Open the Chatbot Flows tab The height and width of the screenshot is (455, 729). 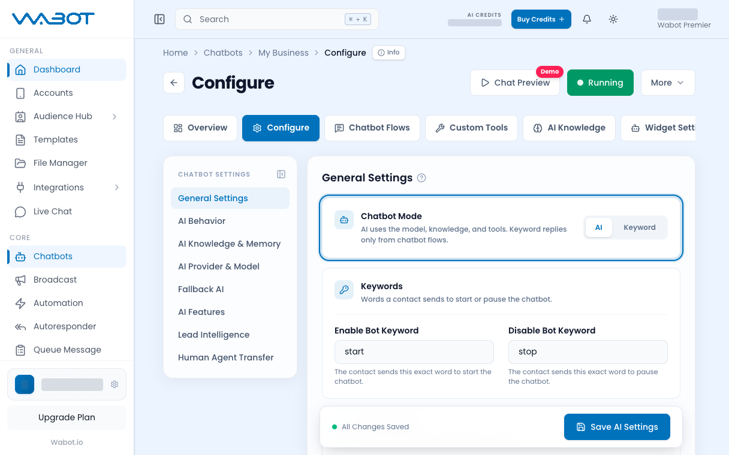[x=372, y=128]
